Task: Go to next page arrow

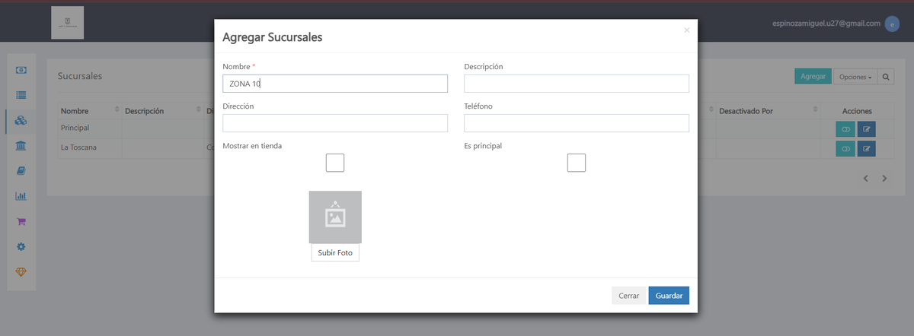Action: pyautogui.click(x=884, y=179)
